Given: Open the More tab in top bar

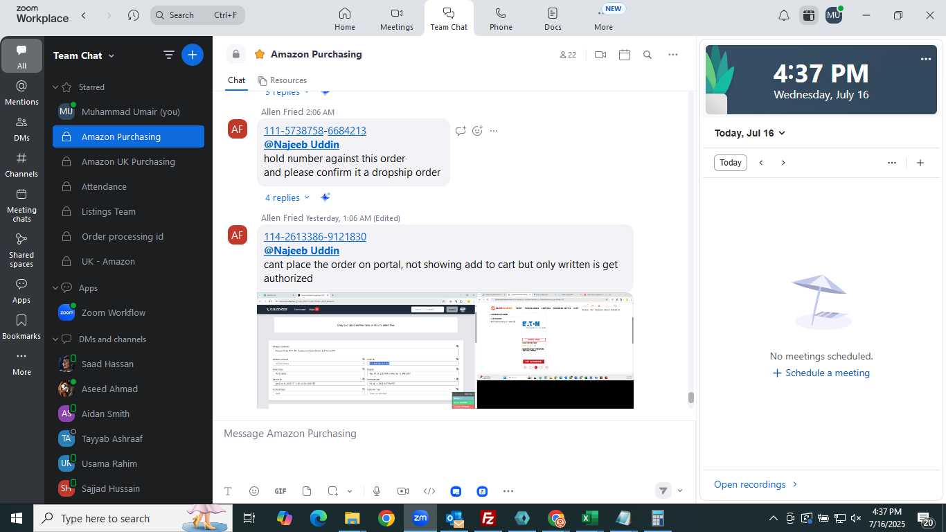Looking at the screenshot, I should click(604, 19).
